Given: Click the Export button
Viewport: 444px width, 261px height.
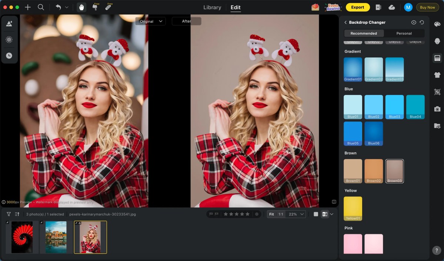Looking at the screenshot, I should point(357,7).
